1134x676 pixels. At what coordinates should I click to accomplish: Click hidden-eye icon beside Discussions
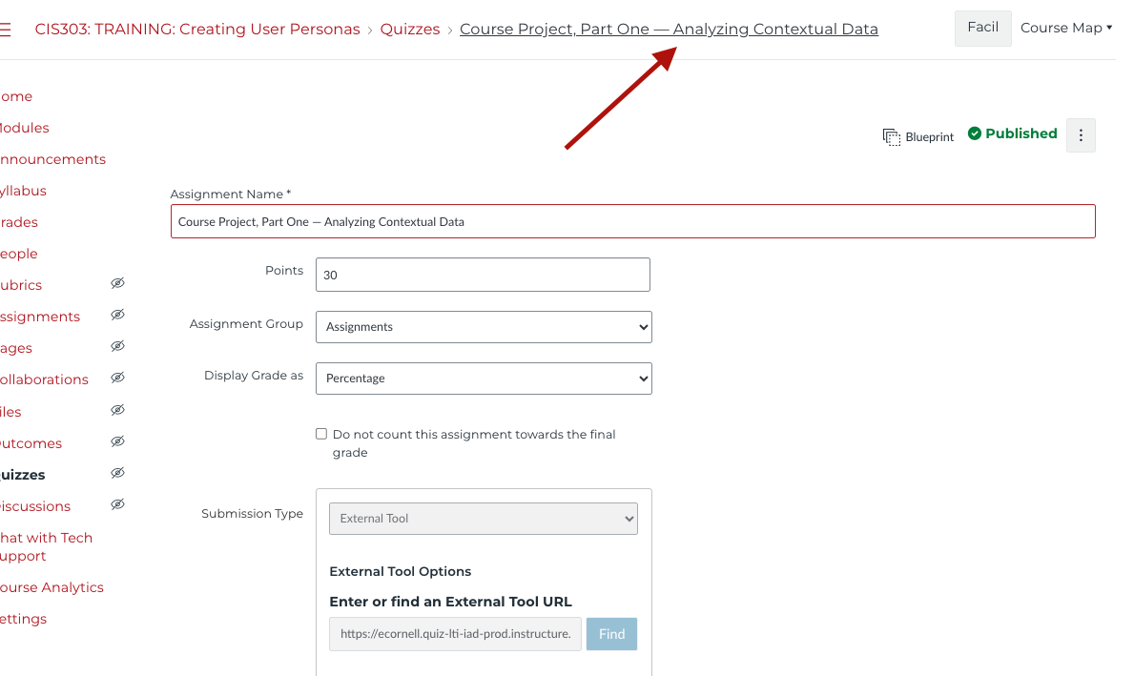coord(117,505)
